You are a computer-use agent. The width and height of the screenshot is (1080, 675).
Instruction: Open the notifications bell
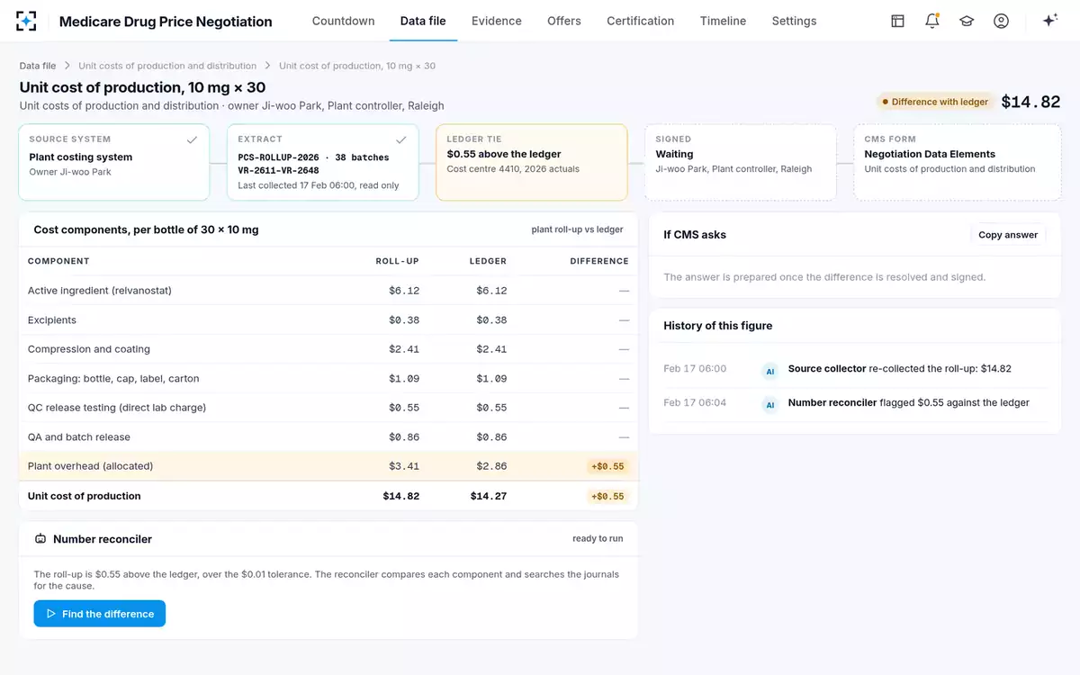coord(932,21)
